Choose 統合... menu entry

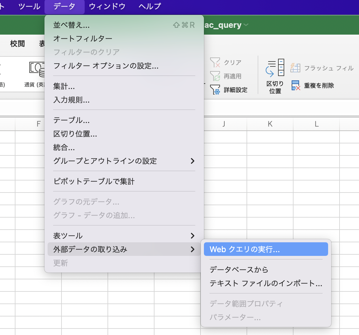124,147
